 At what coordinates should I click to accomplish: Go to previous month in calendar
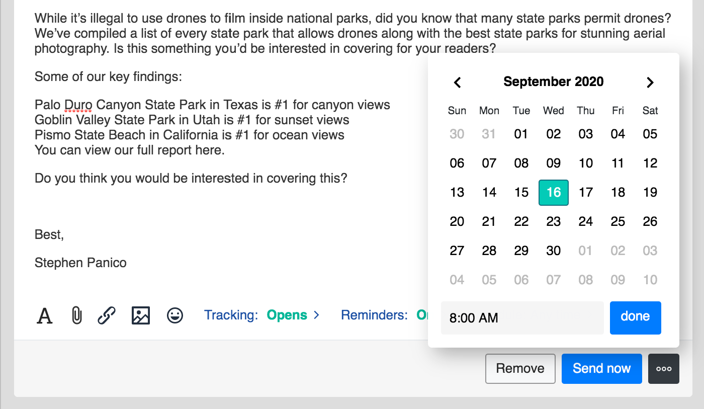457,83
